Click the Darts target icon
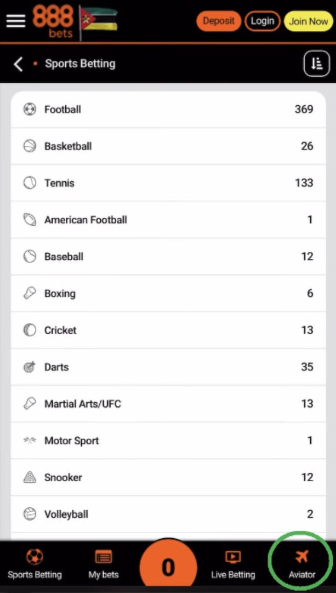 30,367
